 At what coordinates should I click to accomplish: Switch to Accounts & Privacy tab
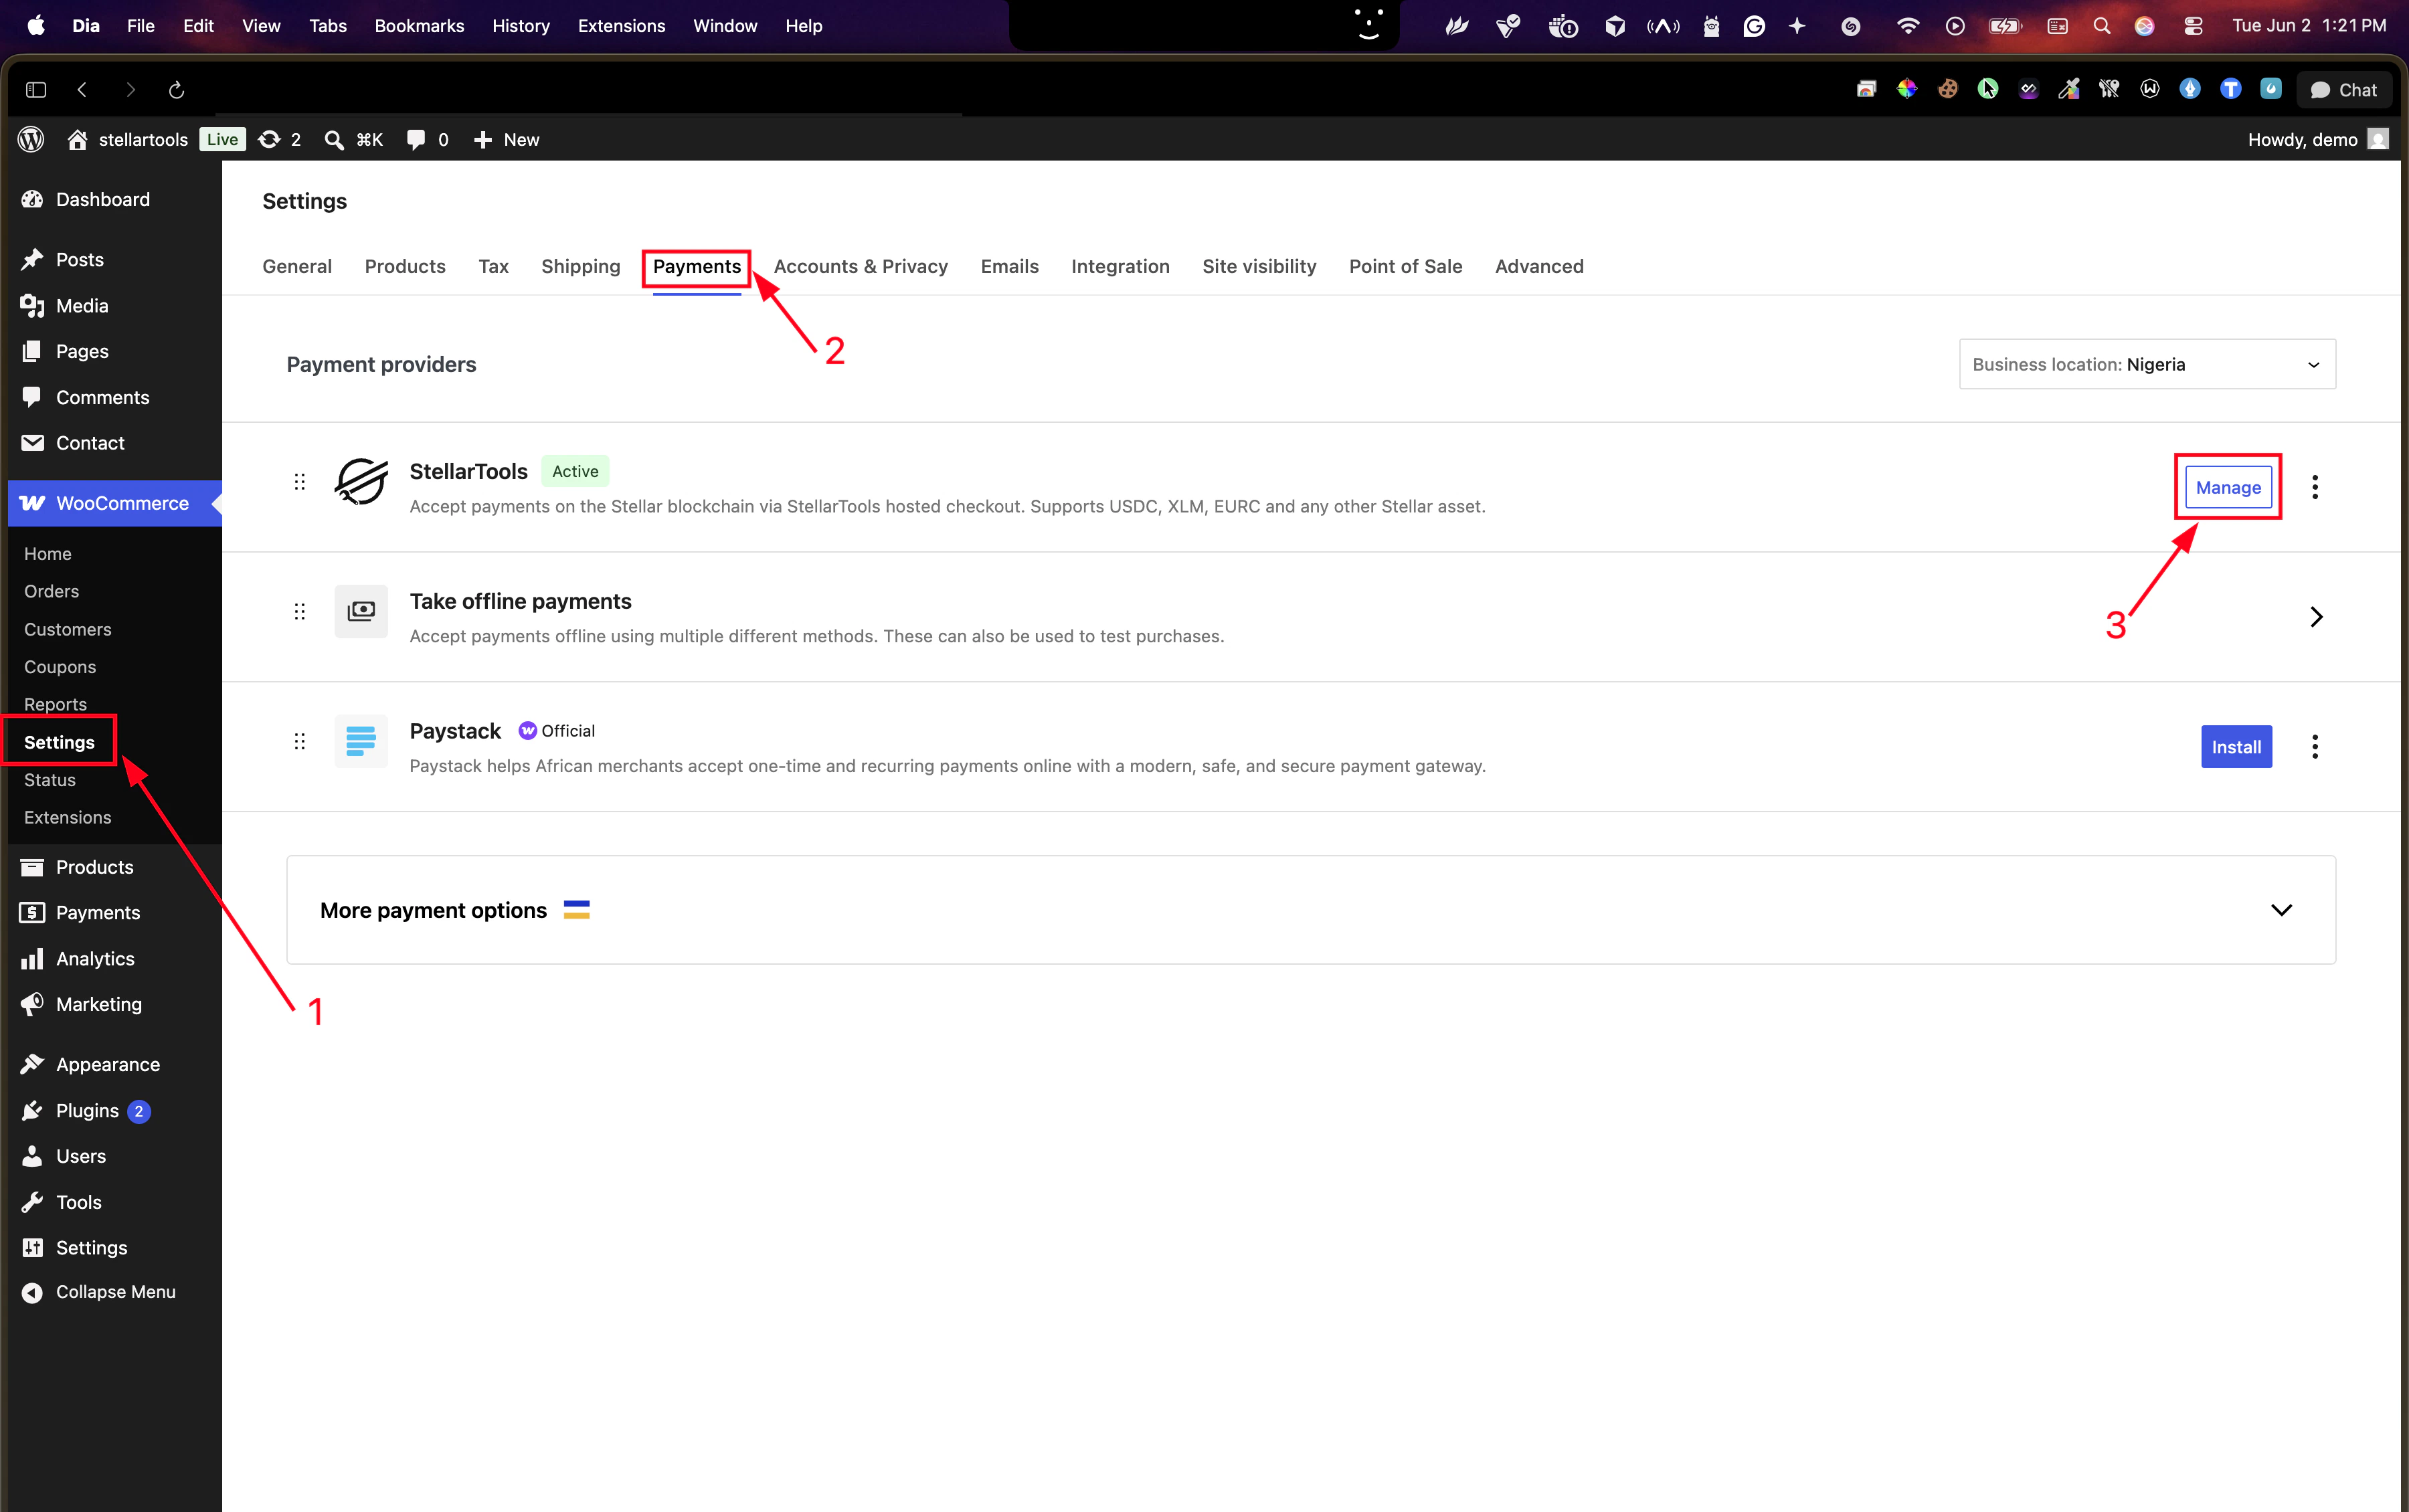click(860, 266)
